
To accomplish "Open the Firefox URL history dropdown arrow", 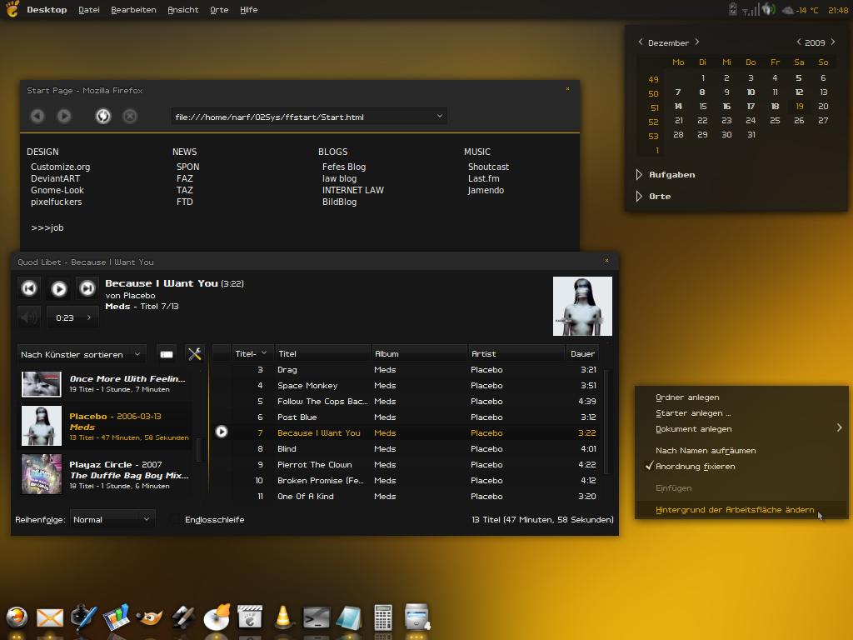I will (440, 116).
